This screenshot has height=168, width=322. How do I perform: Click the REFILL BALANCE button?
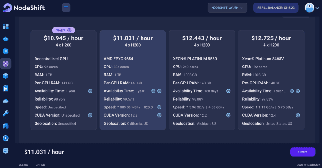pos(276,8)
